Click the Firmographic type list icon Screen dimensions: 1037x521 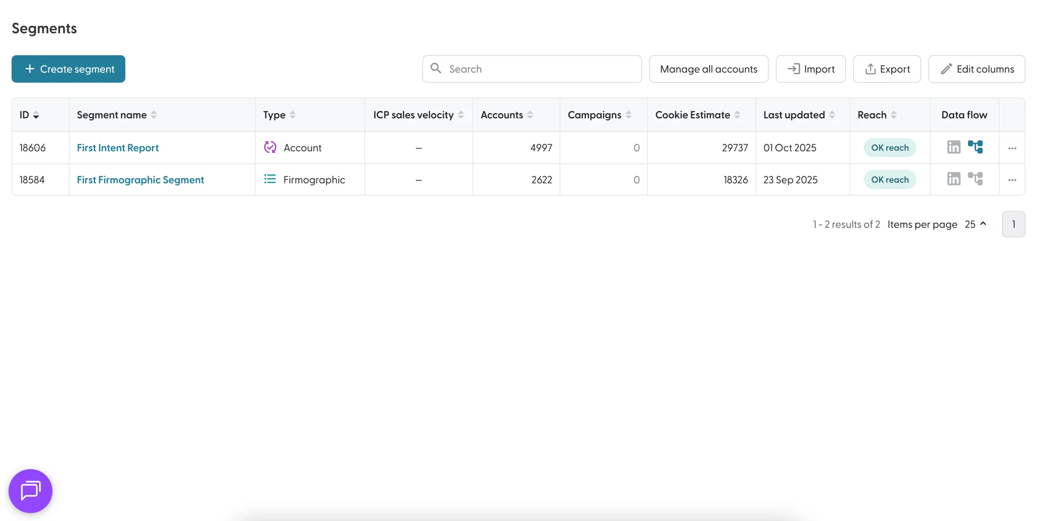[270, 179]
